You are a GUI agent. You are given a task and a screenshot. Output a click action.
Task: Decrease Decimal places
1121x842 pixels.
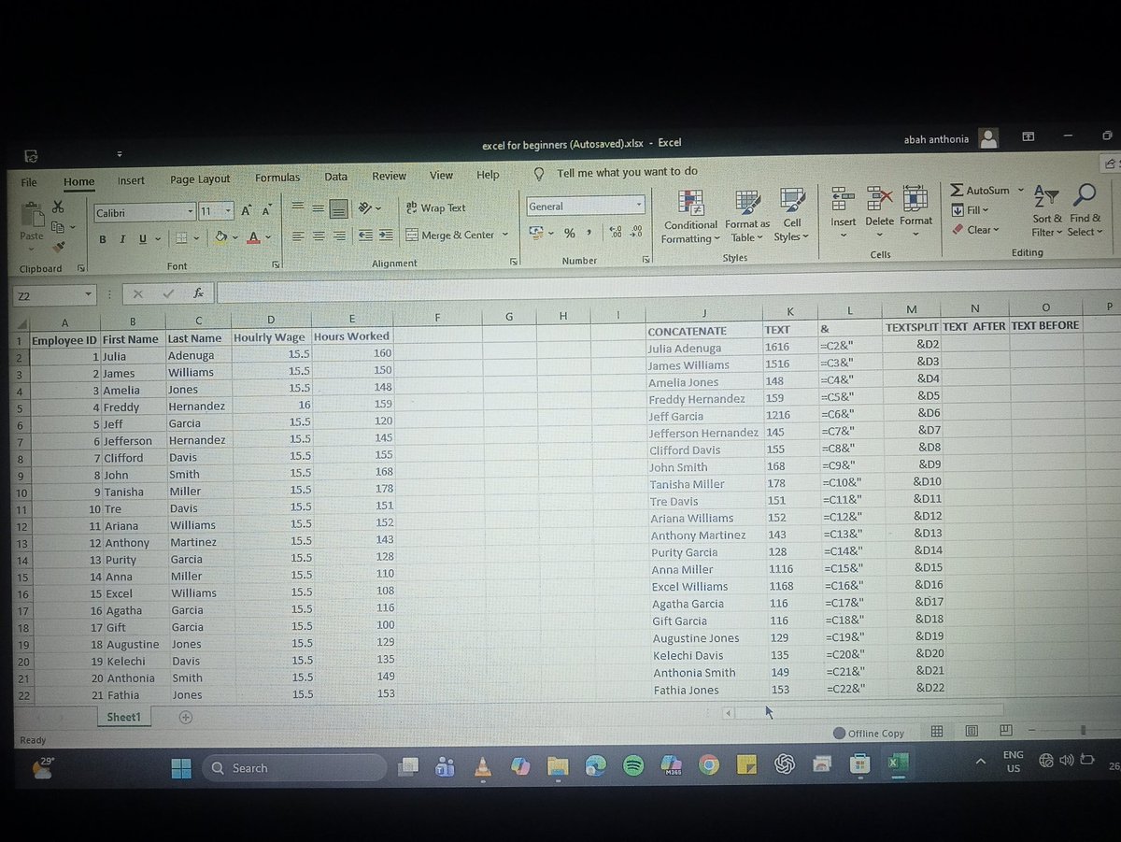[x=637, y=233]
